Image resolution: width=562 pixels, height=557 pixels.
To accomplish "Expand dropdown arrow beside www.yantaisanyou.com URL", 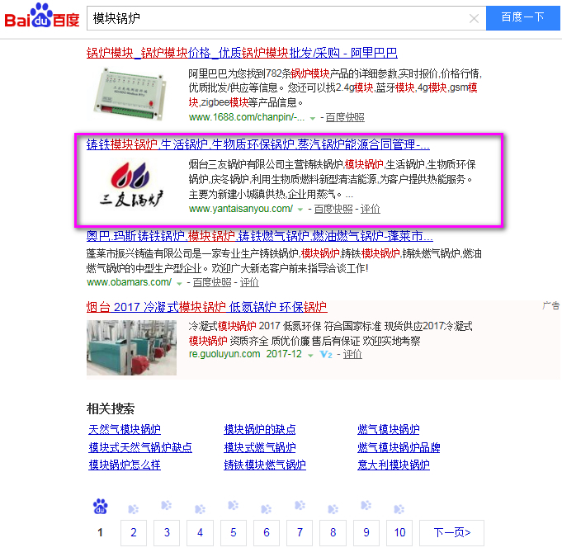I will (x=300, y=210).
